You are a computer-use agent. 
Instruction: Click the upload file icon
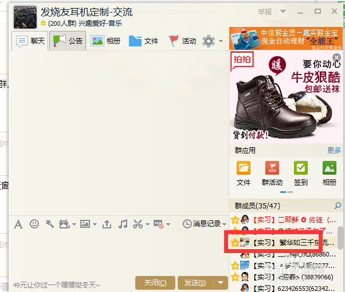[x=107, y=224]
